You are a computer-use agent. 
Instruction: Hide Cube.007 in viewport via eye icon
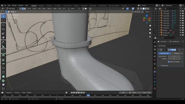180,11
